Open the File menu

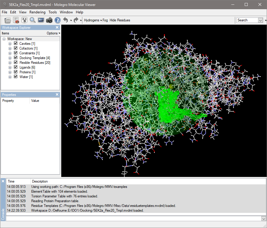tap(4, 12)
